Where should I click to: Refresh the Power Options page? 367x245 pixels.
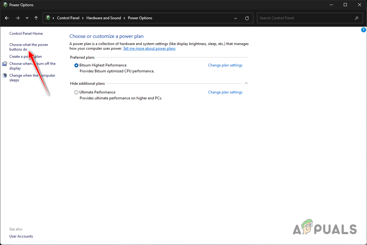click(247, 18)
